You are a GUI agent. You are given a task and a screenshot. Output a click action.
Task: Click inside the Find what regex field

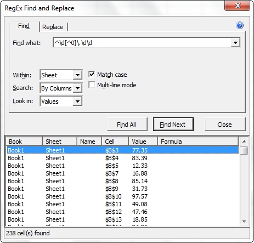[x=142, y=43]
